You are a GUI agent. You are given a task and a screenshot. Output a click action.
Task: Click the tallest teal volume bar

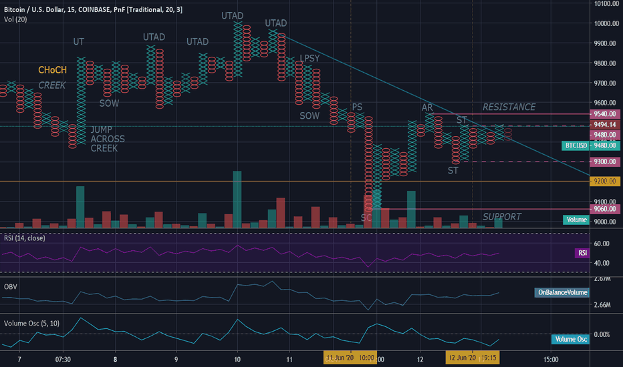pyautogui.click(x=237, y=199)
